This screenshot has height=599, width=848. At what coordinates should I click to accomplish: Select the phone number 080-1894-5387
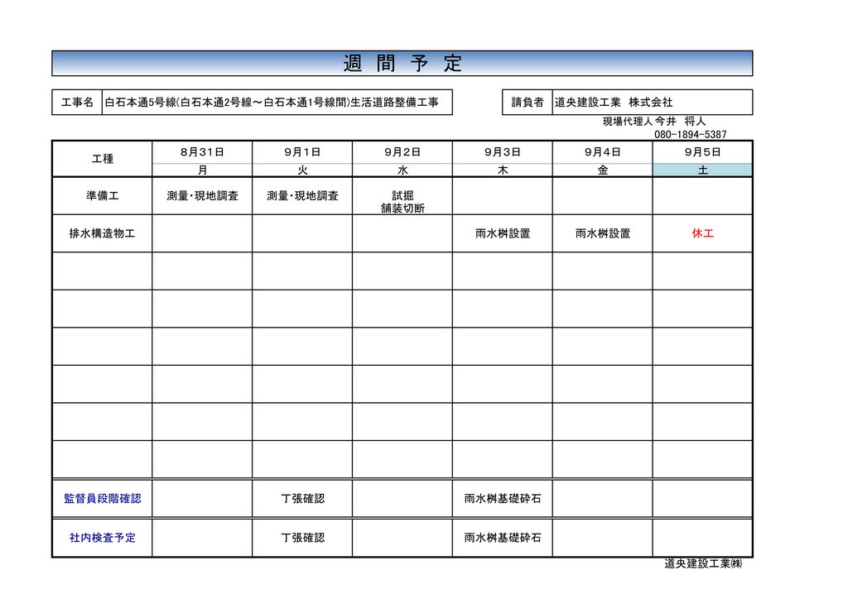(x=690, y=134)
